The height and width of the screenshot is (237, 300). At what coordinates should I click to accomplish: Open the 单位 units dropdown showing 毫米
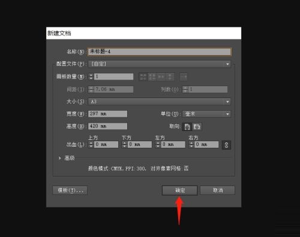[206, 114]
